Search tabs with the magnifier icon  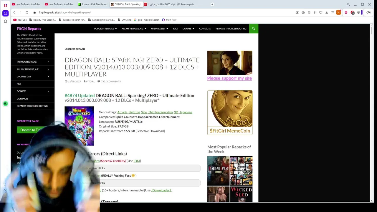(x=348, y=4)
